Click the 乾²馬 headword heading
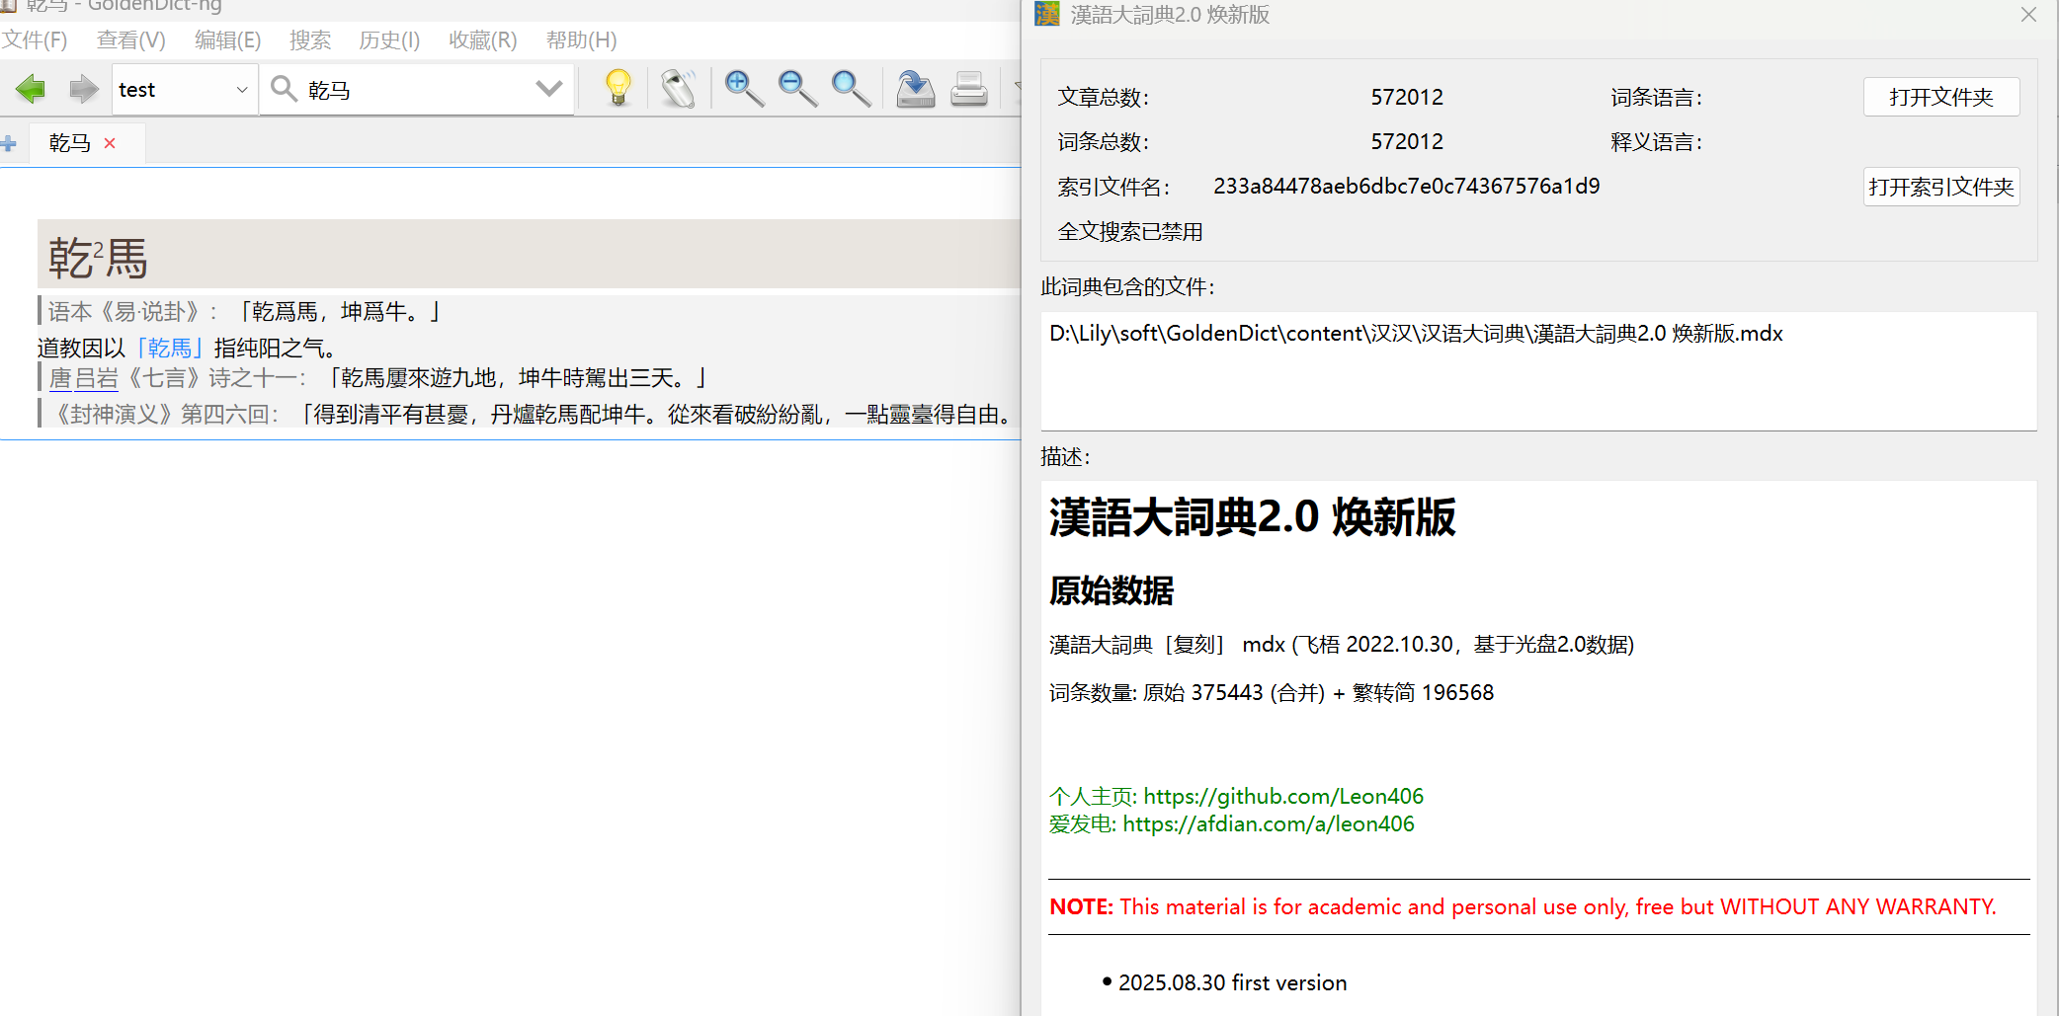The image size is (2059, 1016). [x=98, y=258]
